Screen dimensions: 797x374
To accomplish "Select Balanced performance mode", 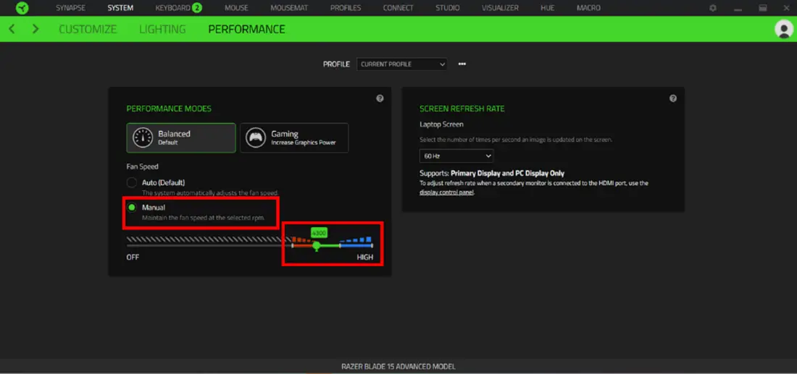I will pyautogui.click(x=181, y=137).
